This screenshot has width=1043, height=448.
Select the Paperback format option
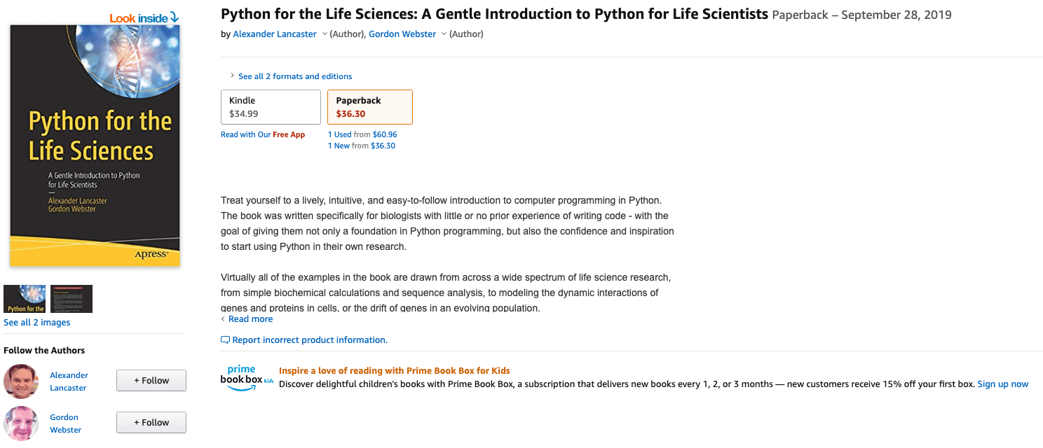[x=370, y=107]
